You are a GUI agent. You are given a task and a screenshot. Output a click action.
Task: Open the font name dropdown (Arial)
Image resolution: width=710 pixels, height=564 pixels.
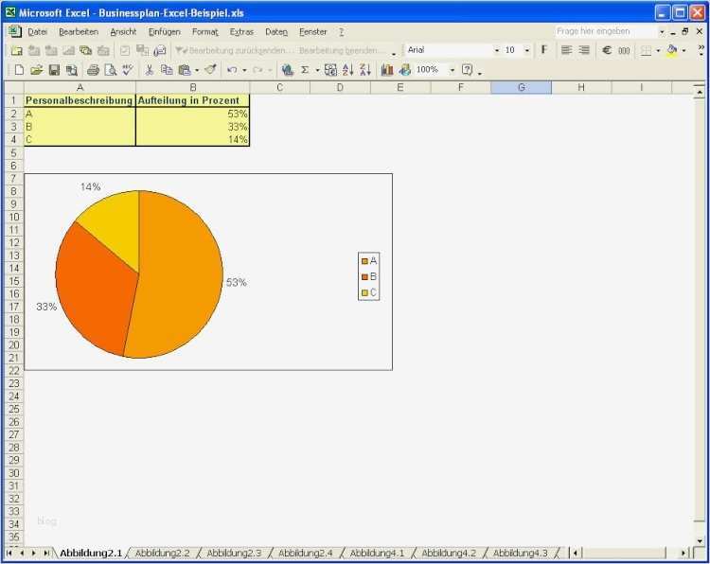pos(497,50)
